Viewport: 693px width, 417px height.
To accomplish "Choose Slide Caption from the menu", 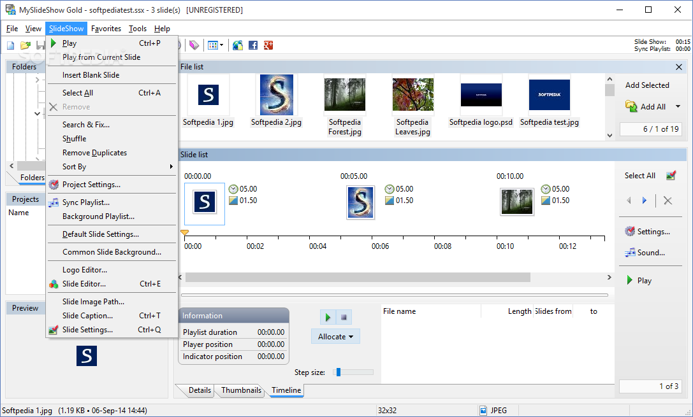I will (112, 316).
